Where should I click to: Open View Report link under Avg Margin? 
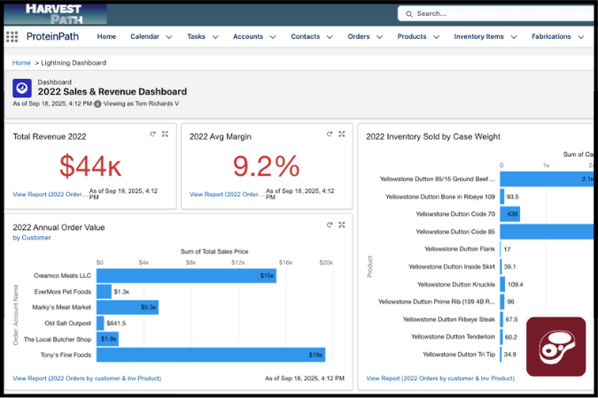pyautogui.click(x=227, y=195)
